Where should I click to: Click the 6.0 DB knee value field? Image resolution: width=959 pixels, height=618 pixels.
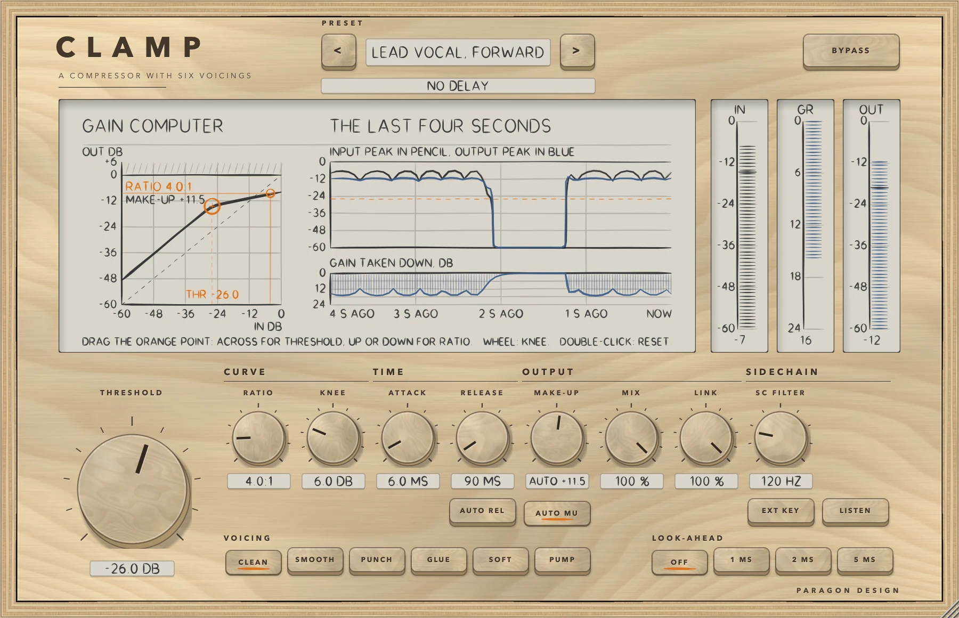334,481
